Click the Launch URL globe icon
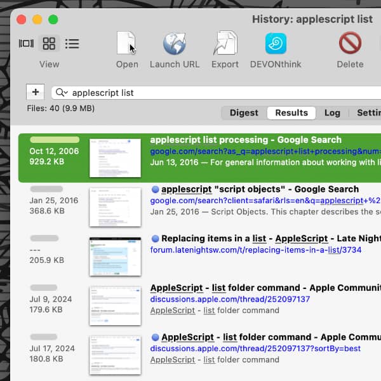381x381 pixels. (175, 43)
